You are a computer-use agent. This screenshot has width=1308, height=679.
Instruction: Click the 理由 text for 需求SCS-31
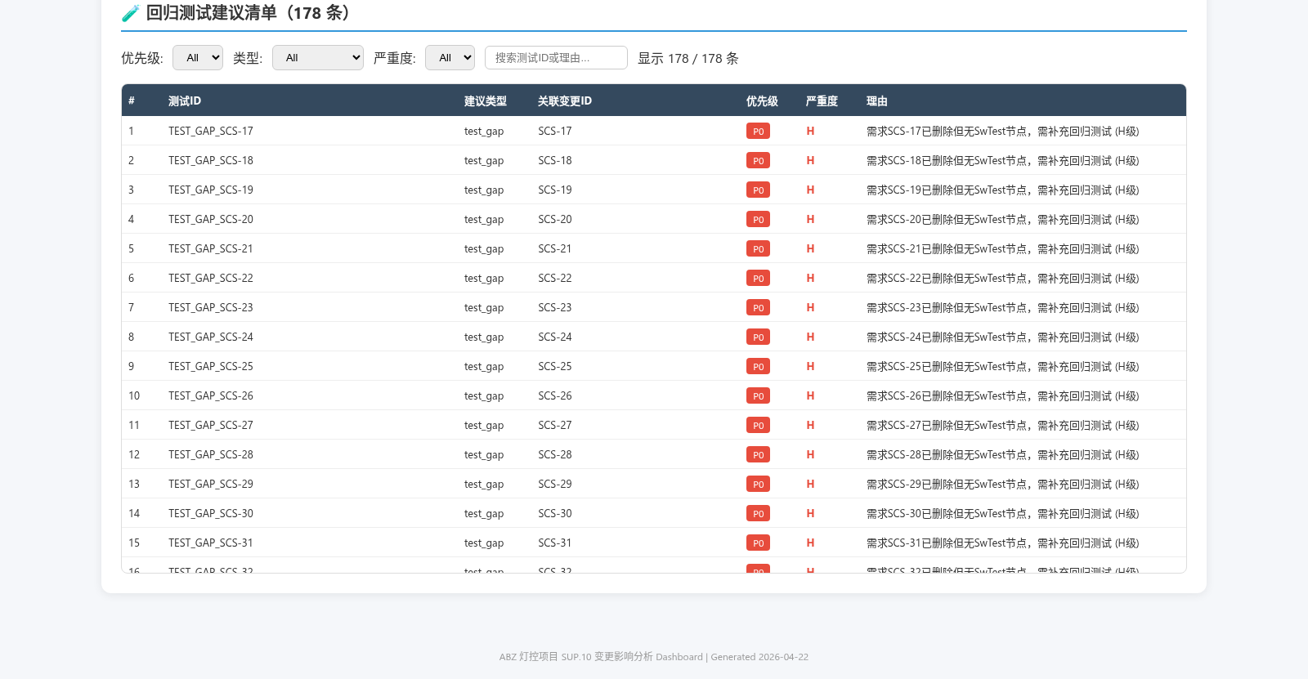pyautogui.click(x=1002, y=543)
